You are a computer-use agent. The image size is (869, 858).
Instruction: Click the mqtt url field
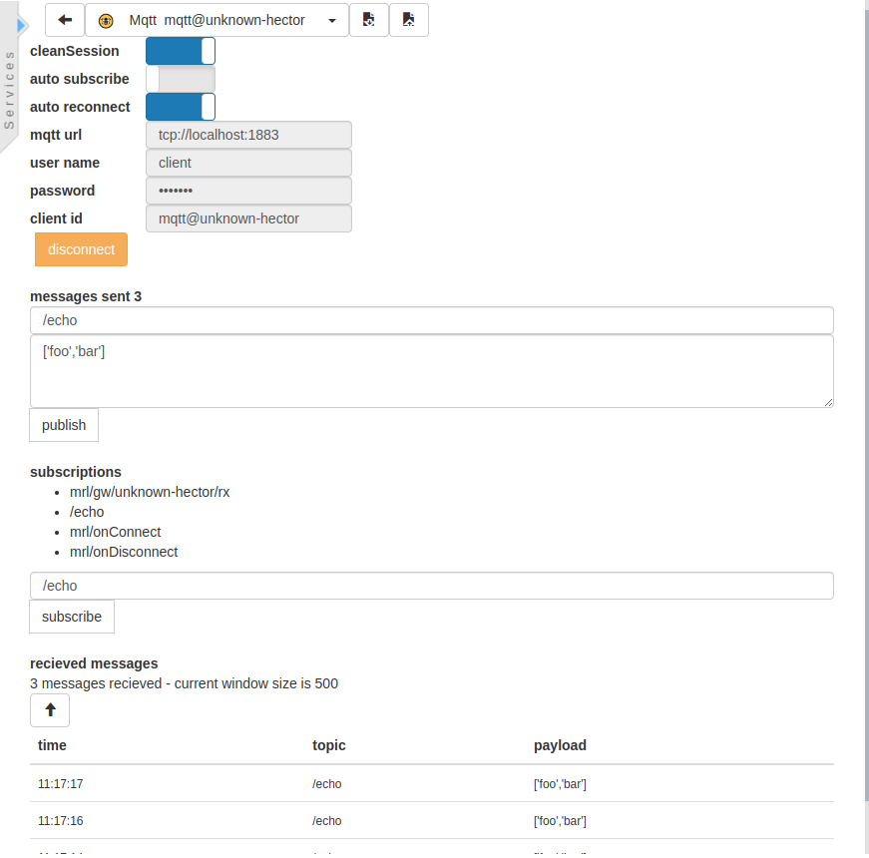pyautogui.click(x=248, y=135)
